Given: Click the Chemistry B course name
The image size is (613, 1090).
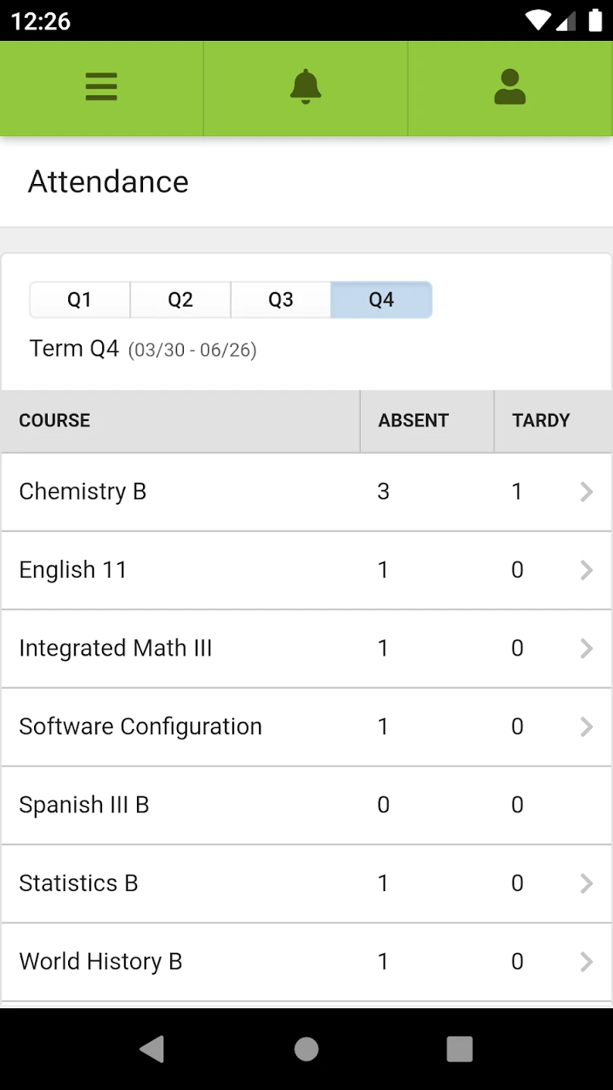Looking at the screenshot, I should (x=82, y=492).
